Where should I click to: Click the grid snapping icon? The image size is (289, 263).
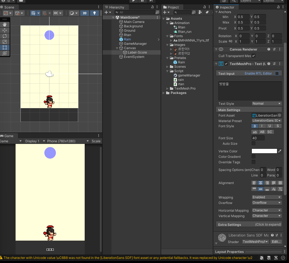click(x=45, y=13)
